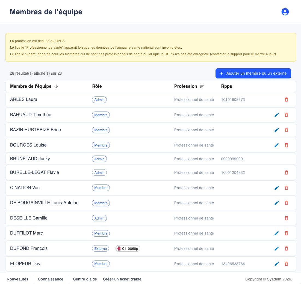Screen dimensions: 301x284
Task: Open the Connaissance footer link
Action: tap(51, 279)
